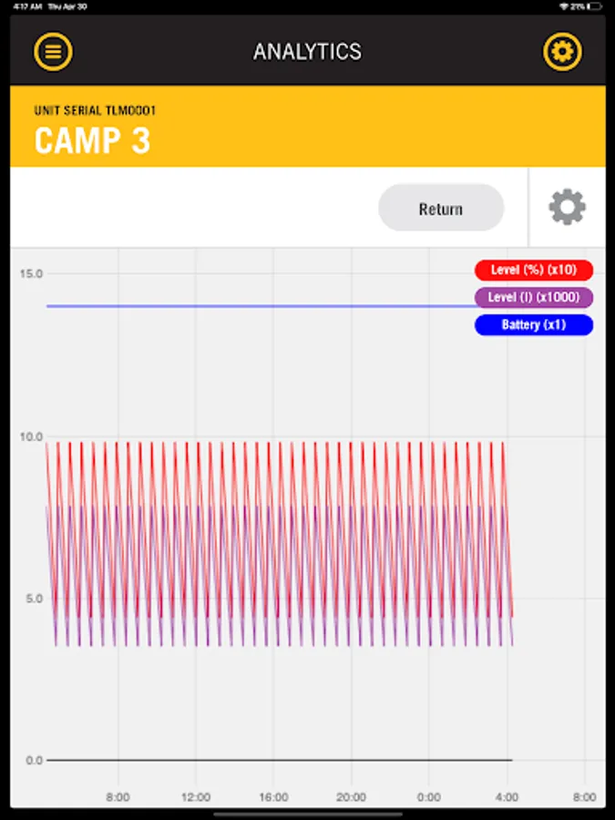Tap the ANALYTICS header title
Viewport: 615px width, 820px height.
tap(308, 52)
